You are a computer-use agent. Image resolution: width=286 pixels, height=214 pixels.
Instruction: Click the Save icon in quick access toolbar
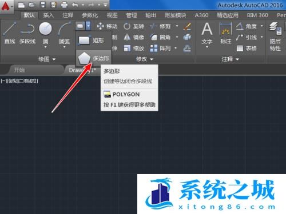pyautogui.click(x=43, y=5)
